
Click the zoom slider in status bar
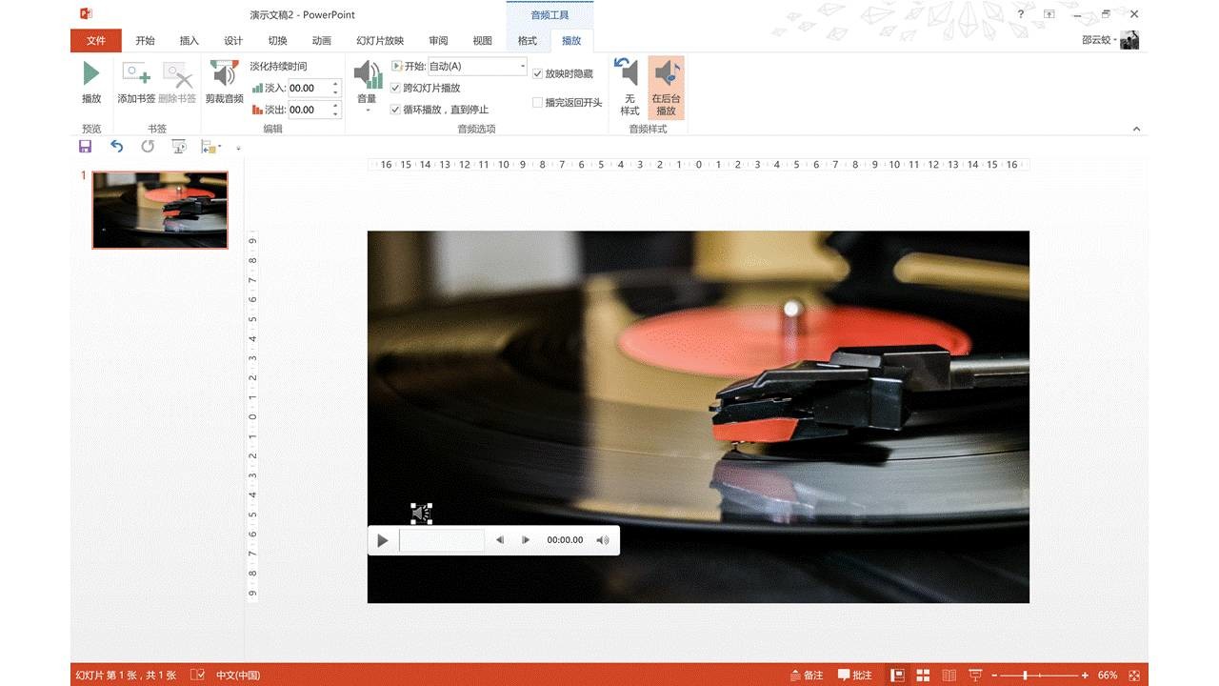coord(1025,675)
